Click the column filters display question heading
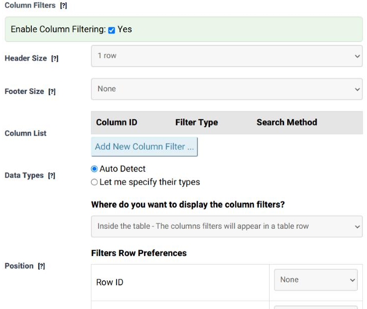367x309 pixels. 188,205
